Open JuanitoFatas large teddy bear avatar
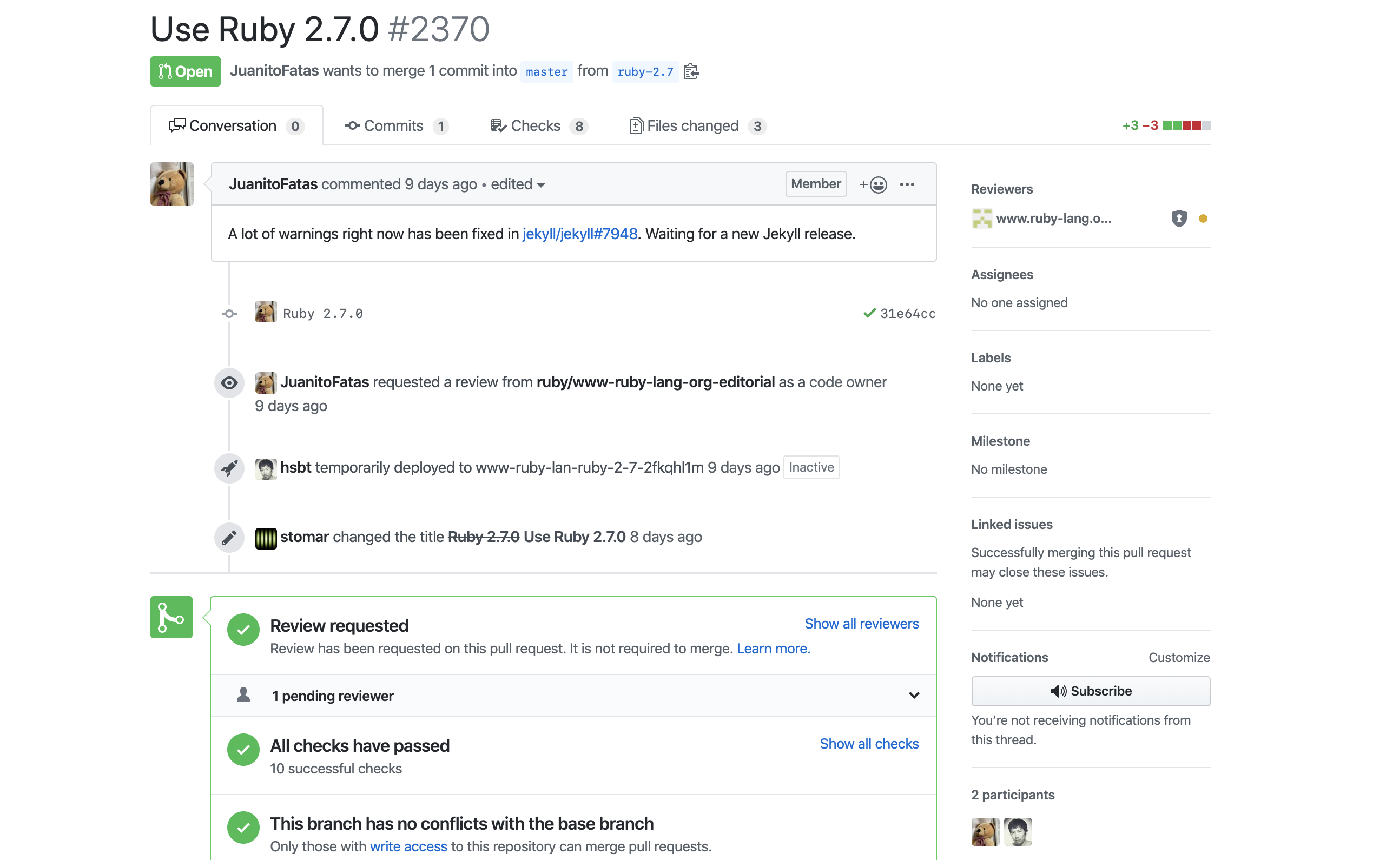Viewport: 1386px width, 860px height. [171, 184]
